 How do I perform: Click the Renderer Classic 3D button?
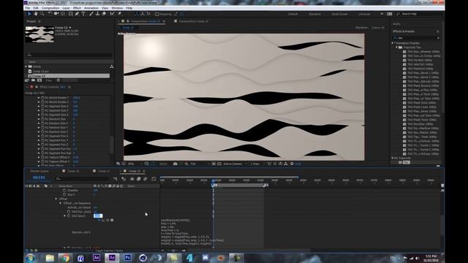pos(378,28)
